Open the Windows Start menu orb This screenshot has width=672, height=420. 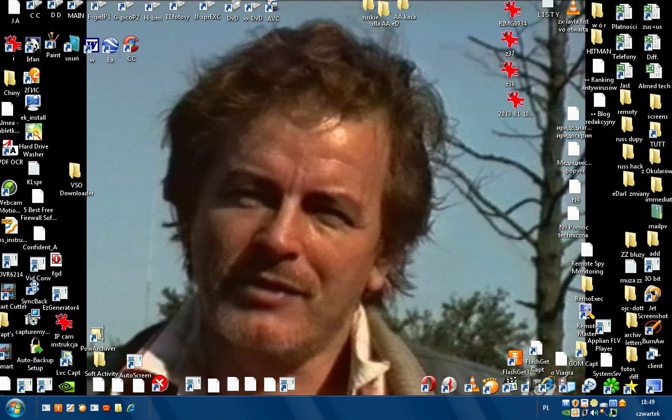pos(15,408)
